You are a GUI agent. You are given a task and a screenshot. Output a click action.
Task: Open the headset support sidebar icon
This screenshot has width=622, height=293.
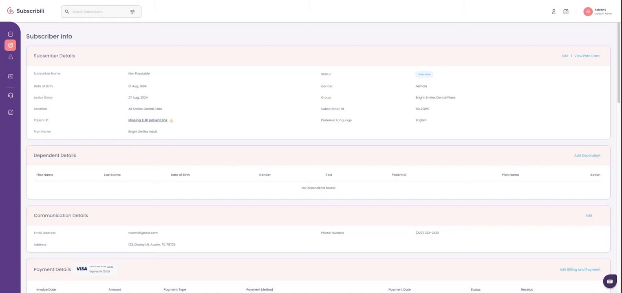pos(11,95)
